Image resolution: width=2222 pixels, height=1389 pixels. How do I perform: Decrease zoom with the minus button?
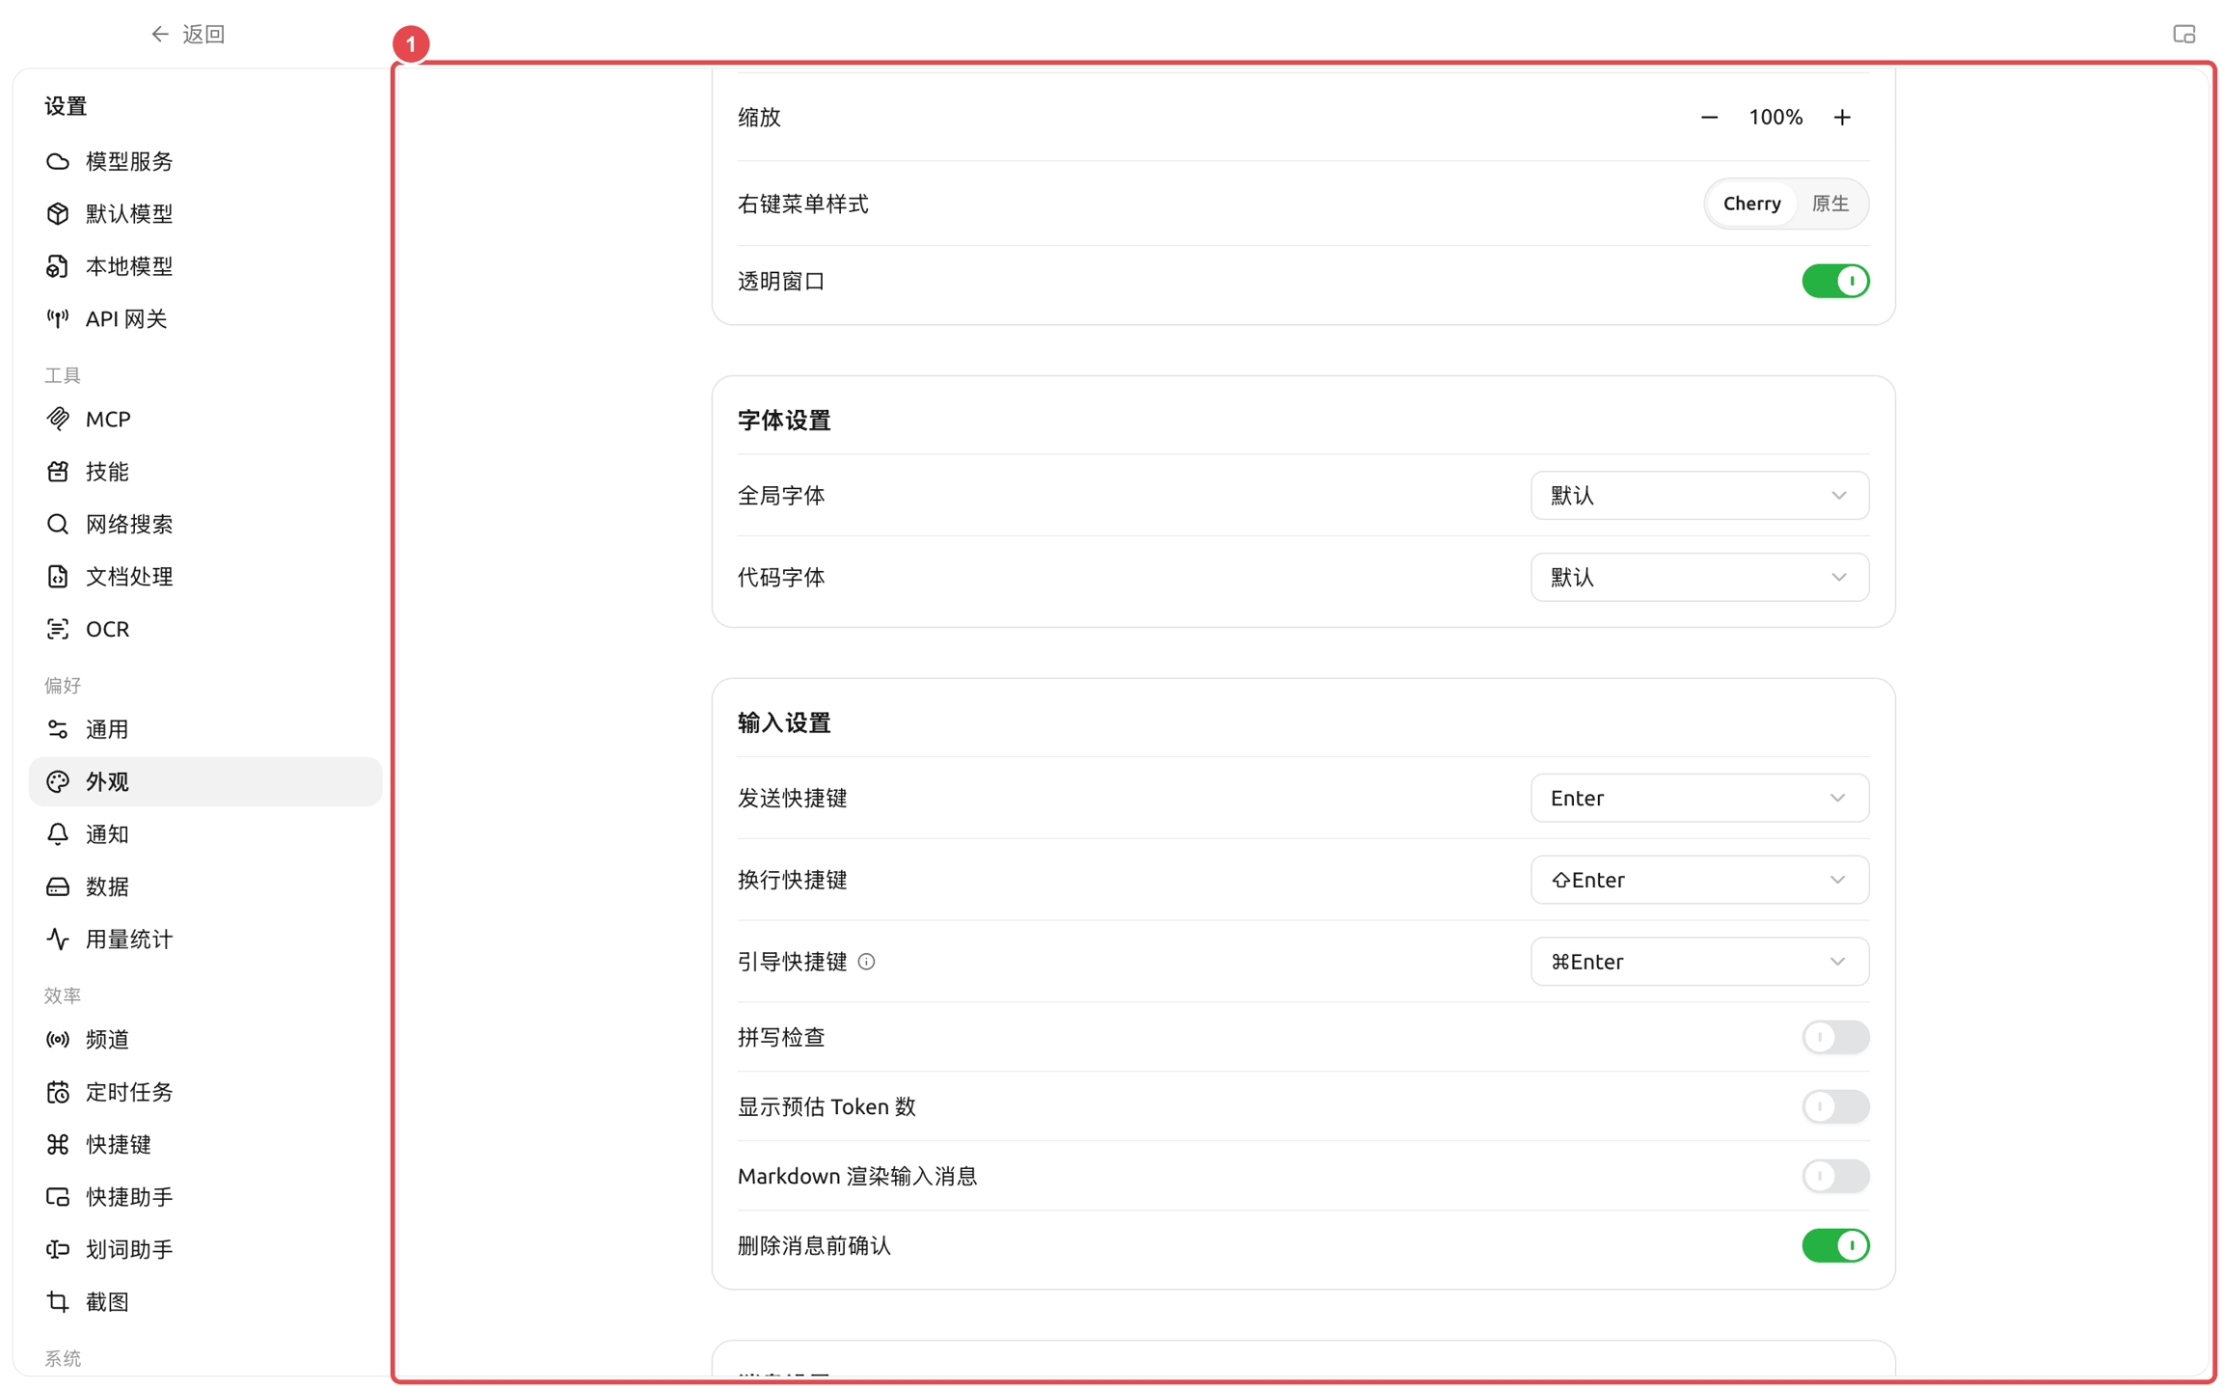(1709, 118)
